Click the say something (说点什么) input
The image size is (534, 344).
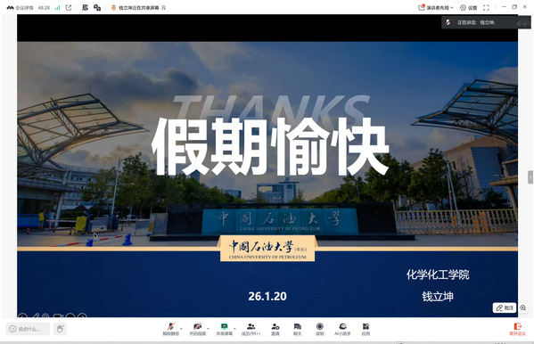(x=29, y=329)
